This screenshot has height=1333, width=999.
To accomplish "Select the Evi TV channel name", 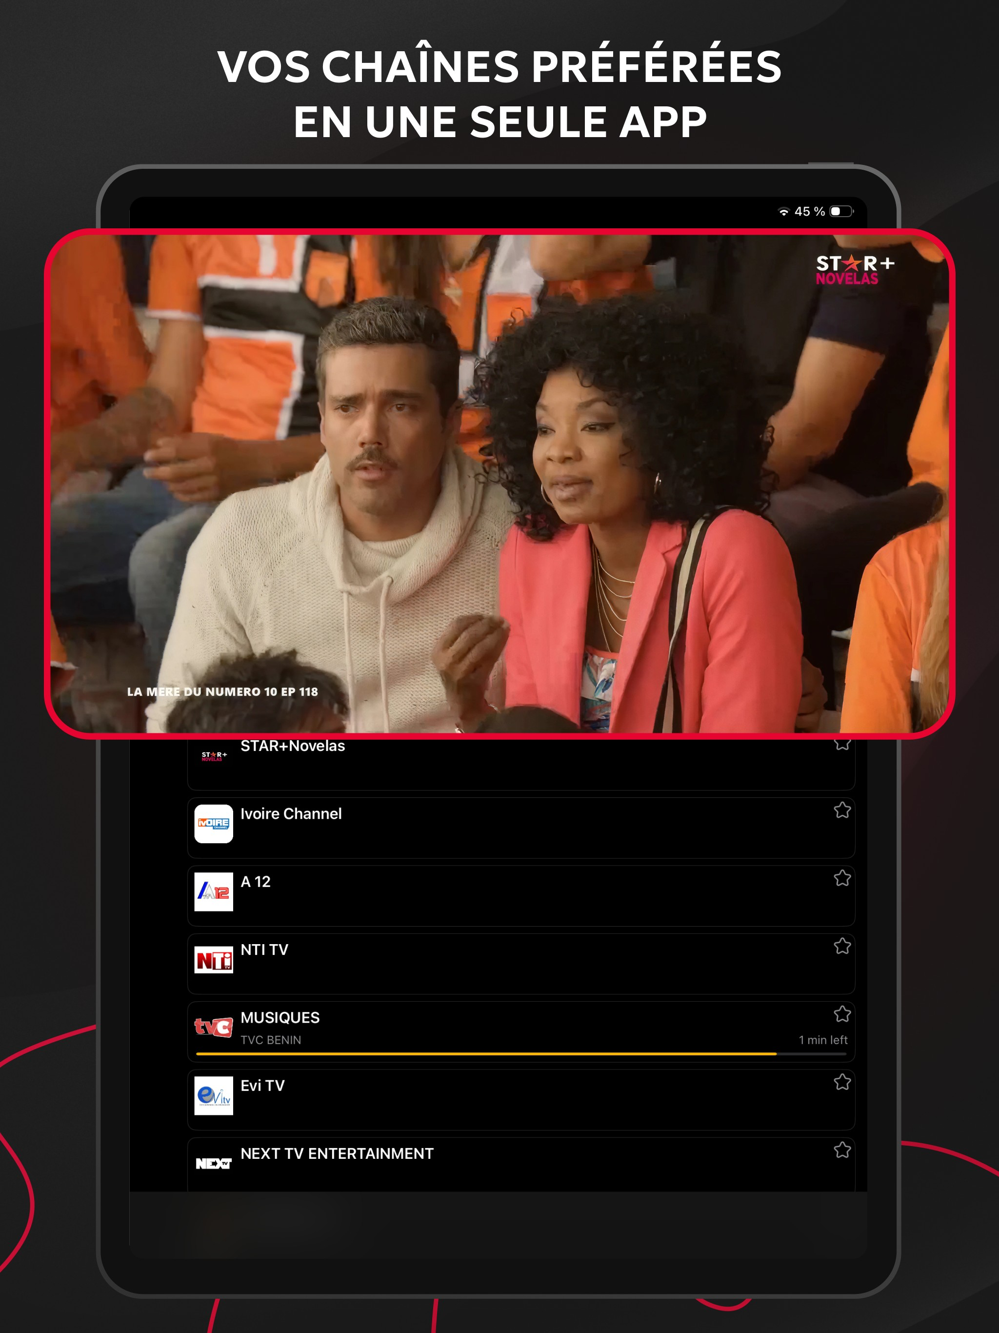I will (x=263, y=1086).
